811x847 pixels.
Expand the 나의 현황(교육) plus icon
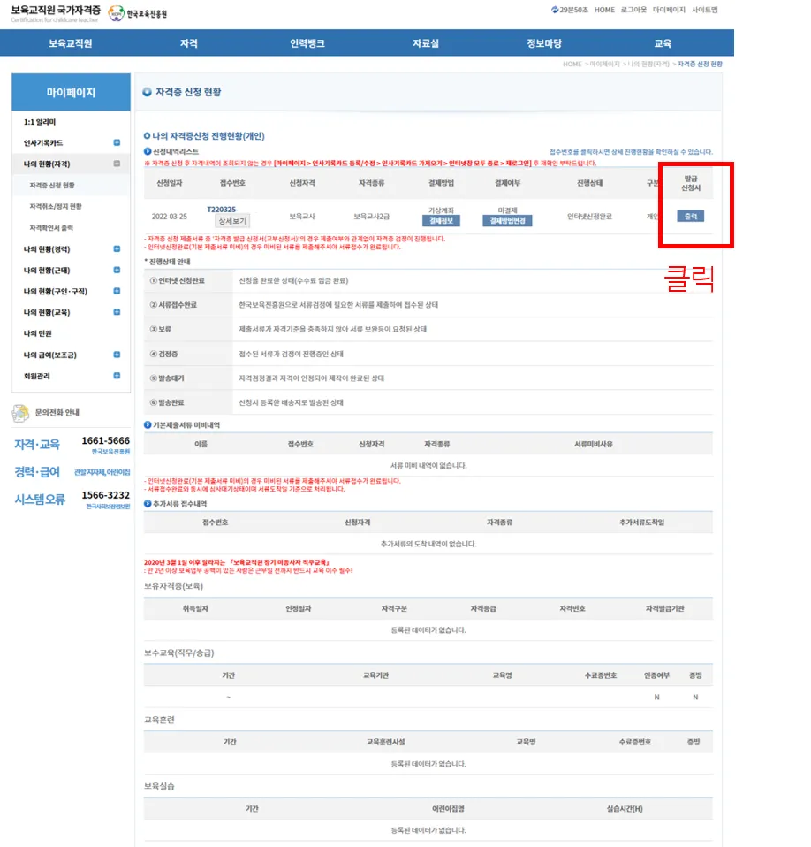tap(117, 313)
